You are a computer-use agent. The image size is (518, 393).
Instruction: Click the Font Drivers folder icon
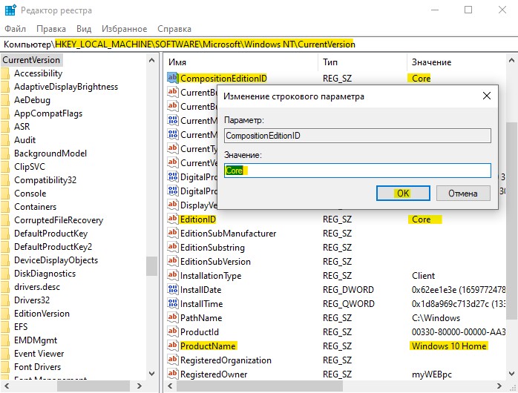coord(5,366)
